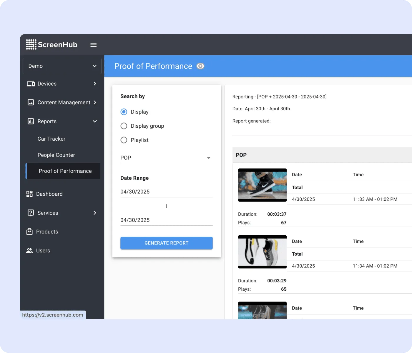Select the Playlist radio button
Image resolution: width=412 pixels, height=353 pixels.
124,140
